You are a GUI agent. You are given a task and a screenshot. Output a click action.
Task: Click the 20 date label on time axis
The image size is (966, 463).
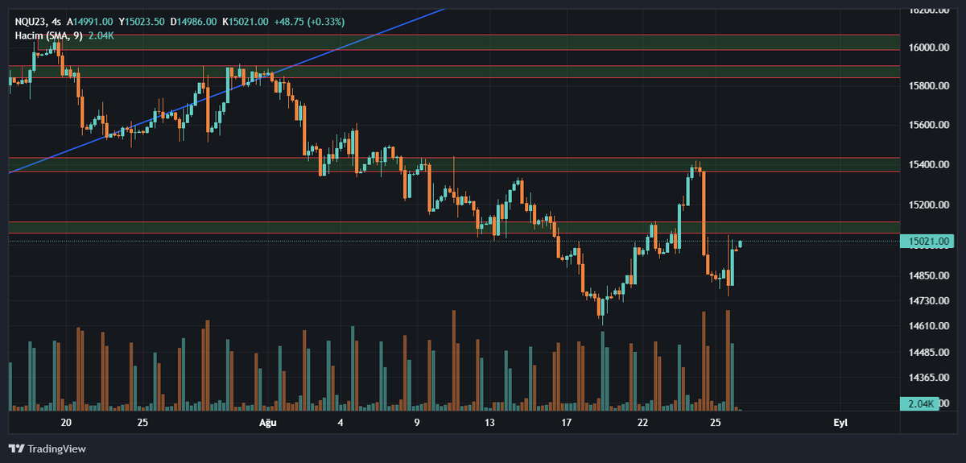(66, 423)
